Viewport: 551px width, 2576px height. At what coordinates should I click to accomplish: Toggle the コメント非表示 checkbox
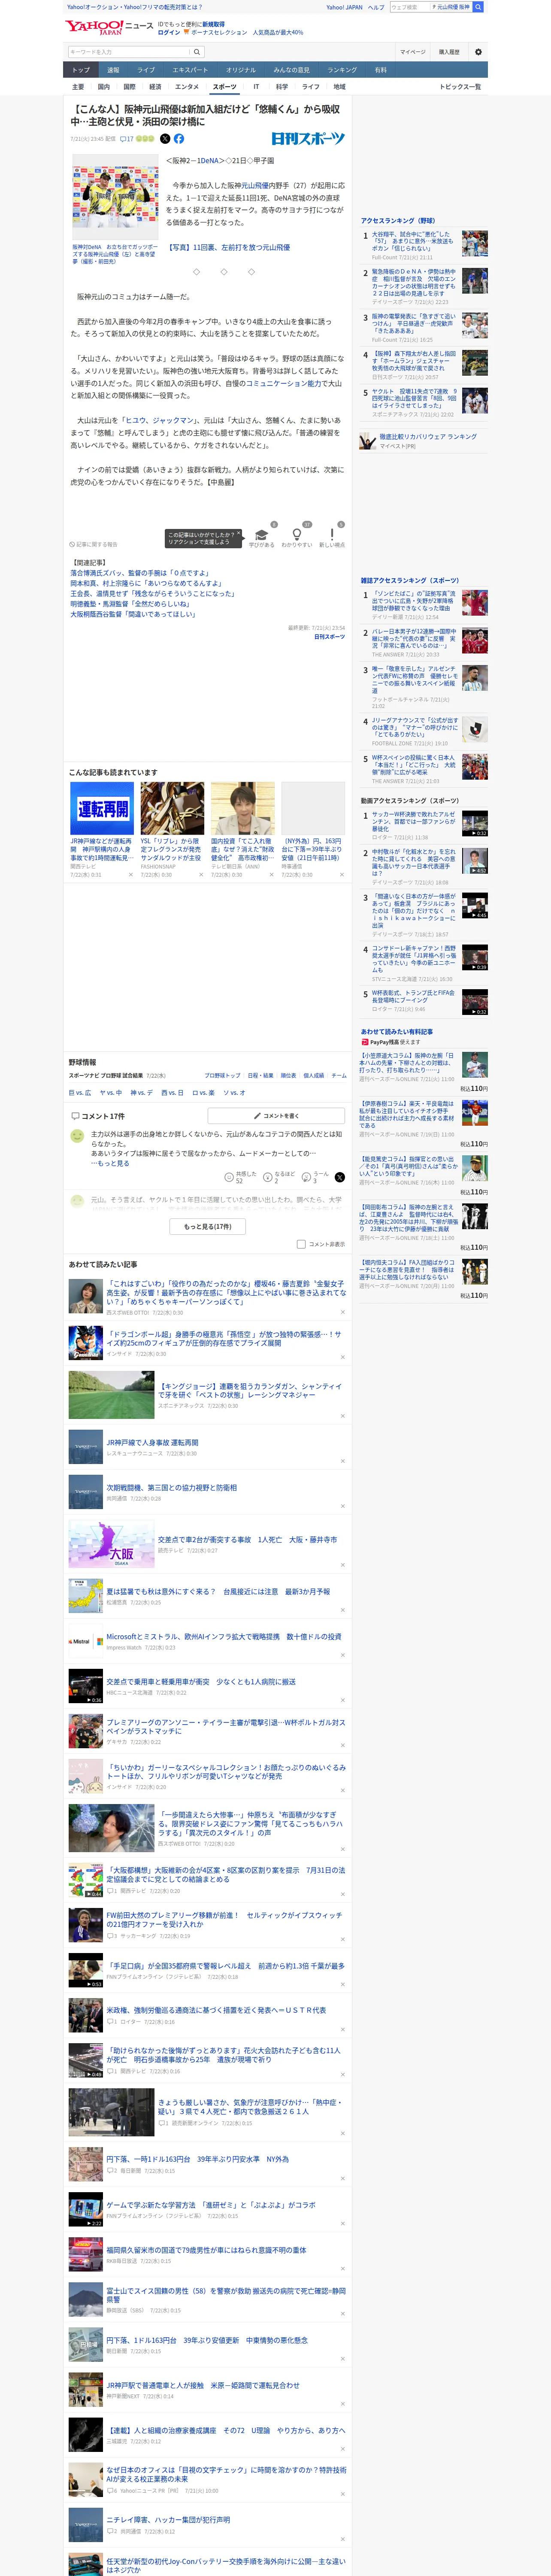301,1244
